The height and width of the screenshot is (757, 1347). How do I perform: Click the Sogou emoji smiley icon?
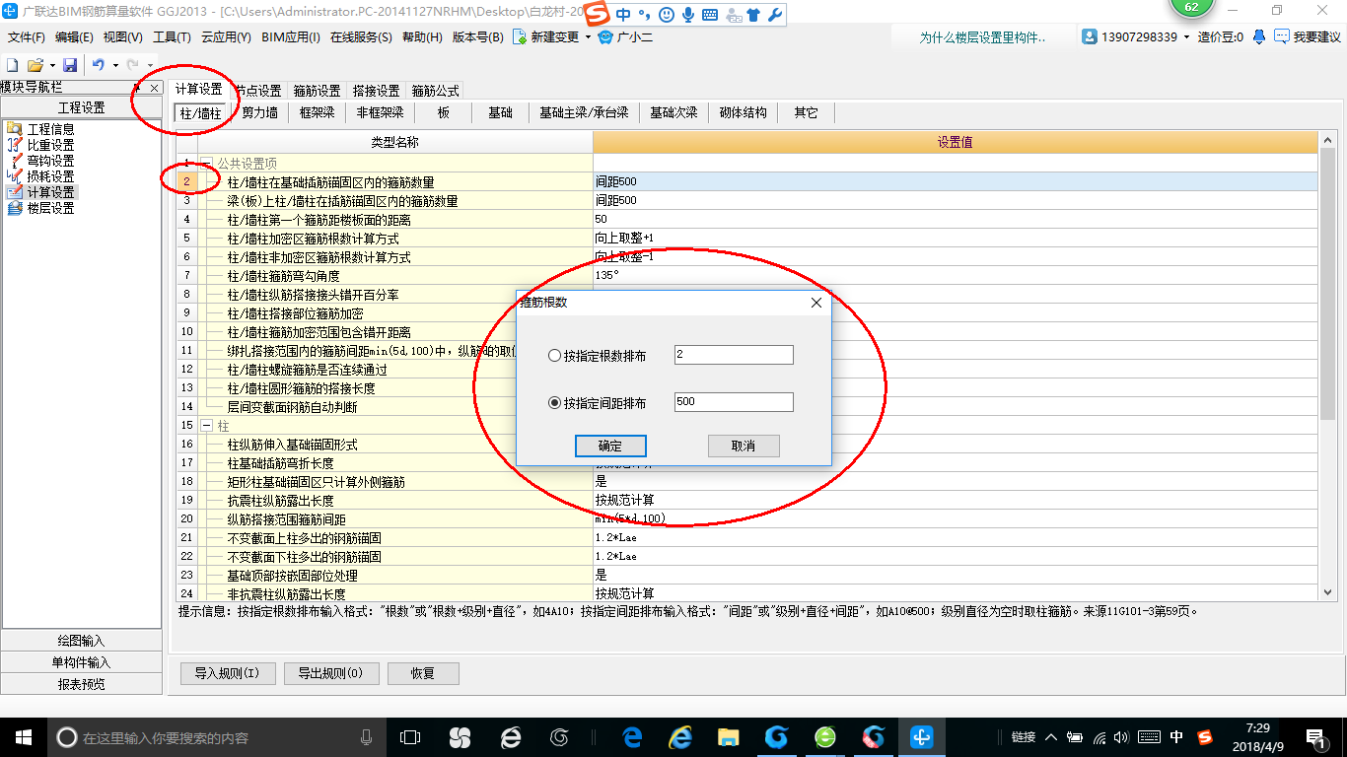(667, 15)
